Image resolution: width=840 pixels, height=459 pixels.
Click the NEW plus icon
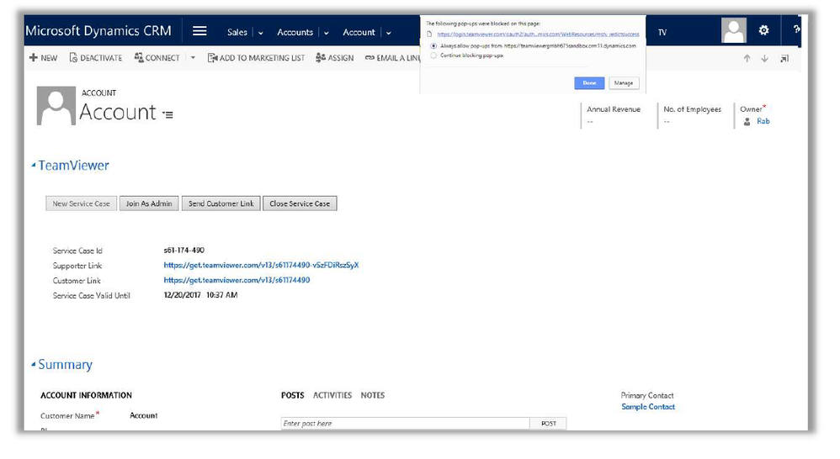click(33, 58)
